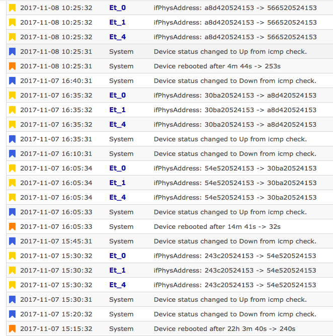The width and height of the screenshot is (333, 336).
Task: Click the blue icon for the 2017-11-08 10:25:31 Up event
Action: click(13, 51)
